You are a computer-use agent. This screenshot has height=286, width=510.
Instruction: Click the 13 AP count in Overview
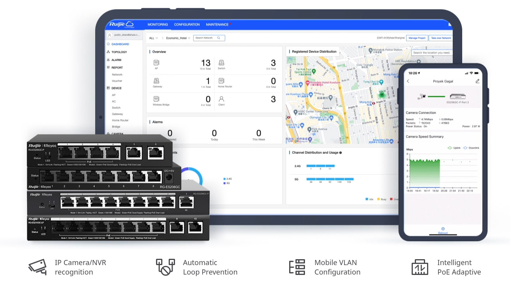[206, 63]
